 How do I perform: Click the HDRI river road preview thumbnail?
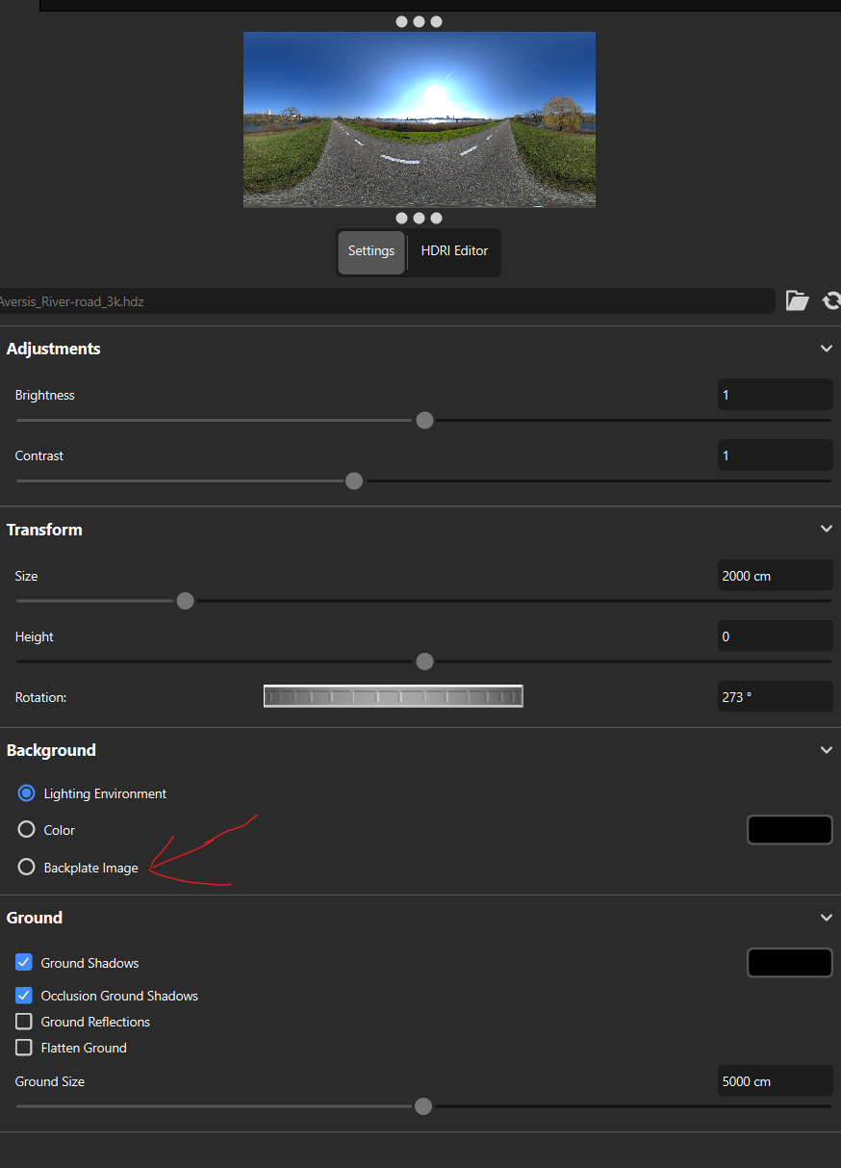(x=420, y=119)
